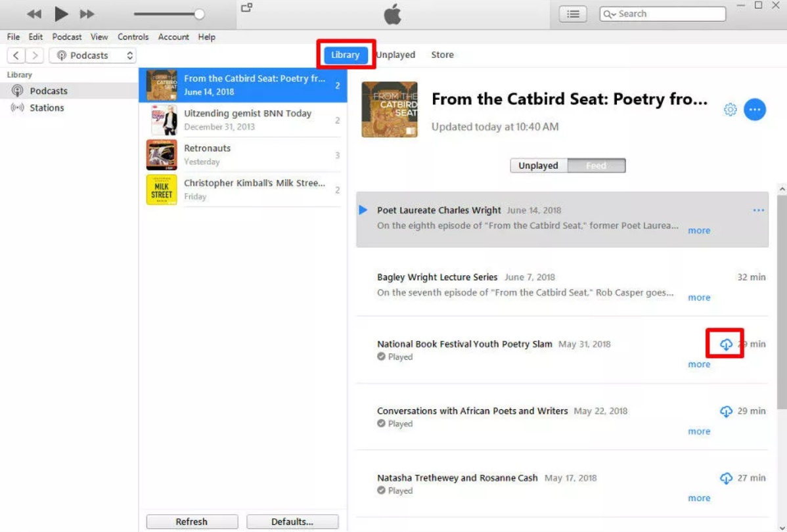Screen dimensions: 787x532
Task: Select Conversations with African Poets and Writers title
Action: coord(472,411)
